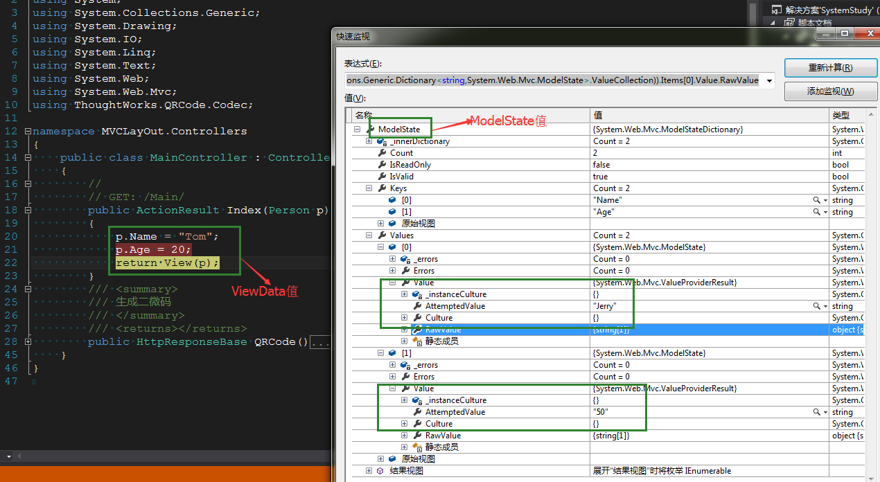Collapse the Value node containing "50"

tap(393, 389)
